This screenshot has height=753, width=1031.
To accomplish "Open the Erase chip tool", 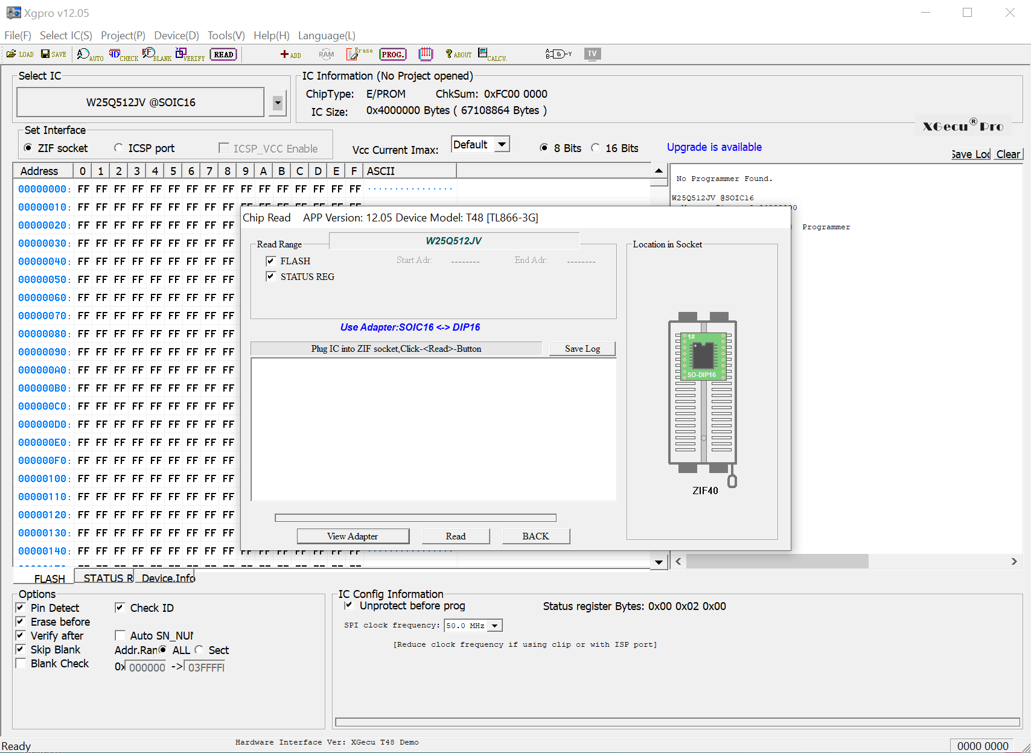I will pyautogui.click(x=359, y=54).
